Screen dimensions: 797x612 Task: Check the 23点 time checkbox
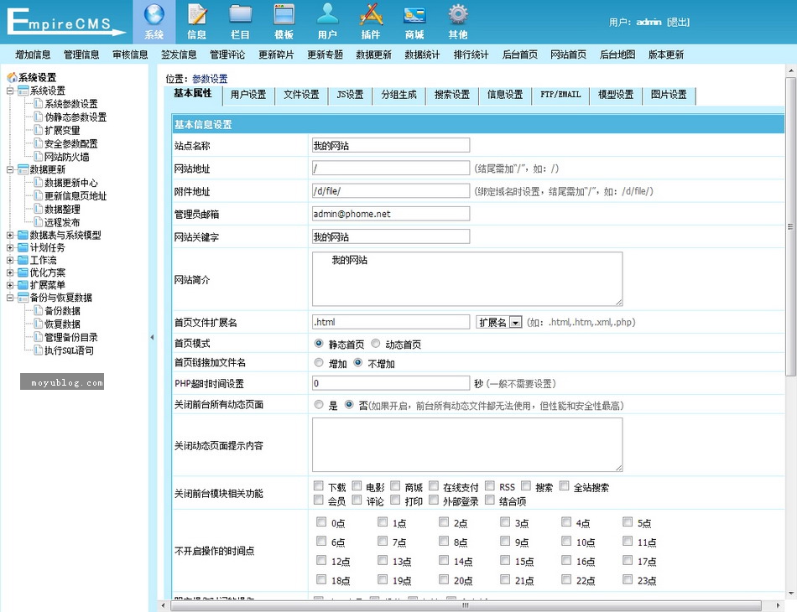click(628, 579)
